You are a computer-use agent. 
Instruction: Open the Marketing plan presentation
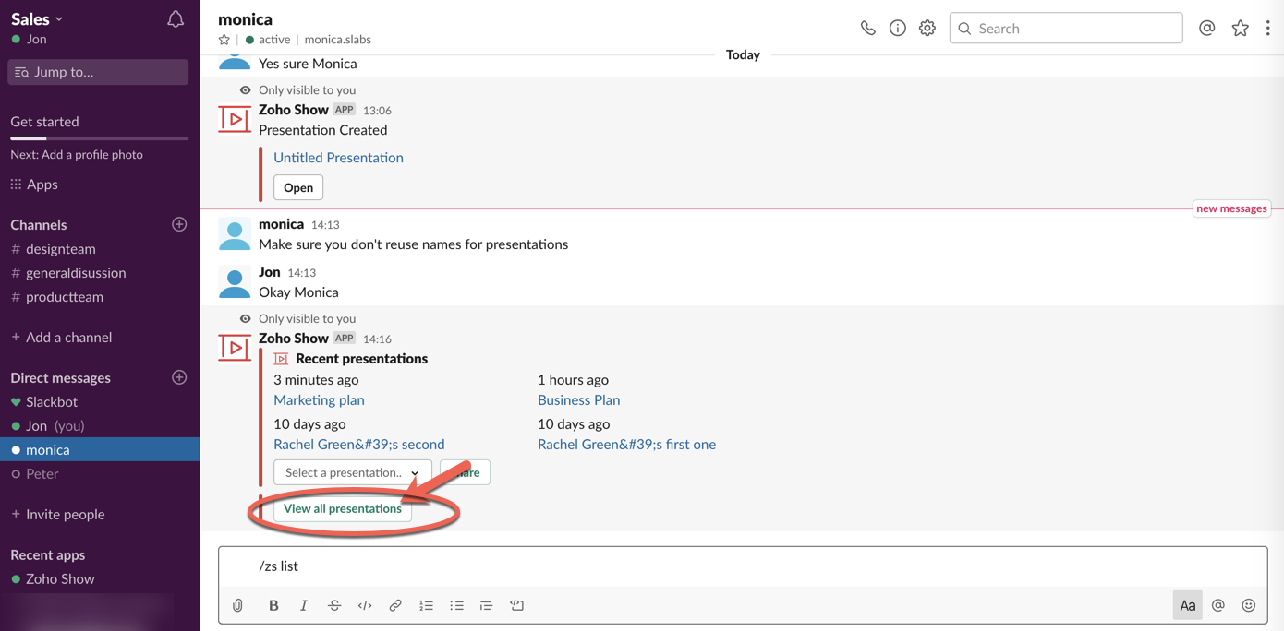click(319, 400)
